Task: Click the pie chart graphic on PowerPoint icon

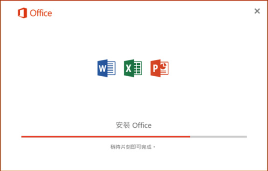Action: (x=164, y=66)
